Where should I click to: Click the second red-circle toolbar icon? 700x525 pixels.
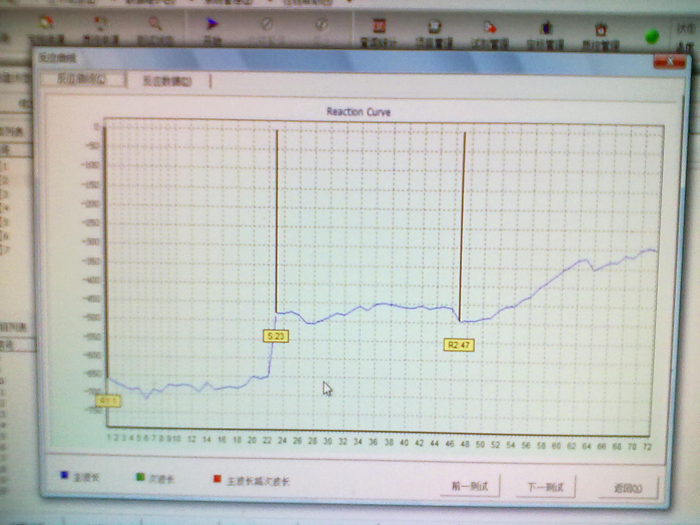pyautogui.click(x=101, y=24)
